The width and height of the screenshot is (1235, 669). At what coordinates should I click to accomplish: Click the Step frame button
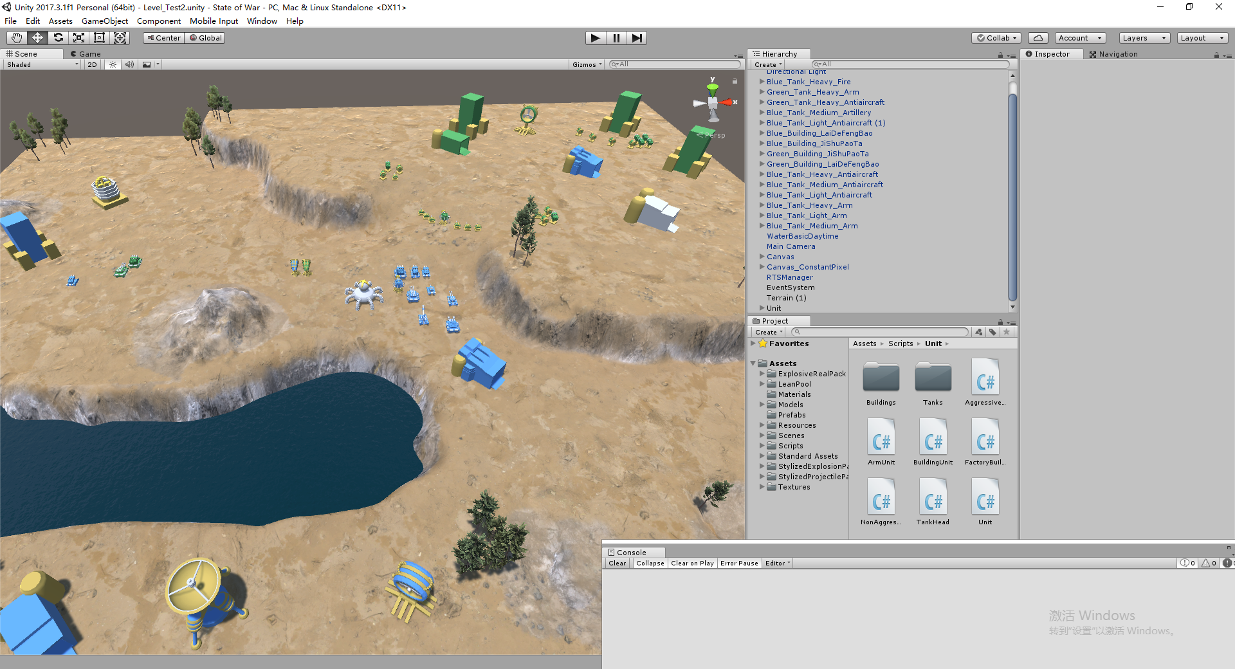pyautogui.click(x=637, y=38)
